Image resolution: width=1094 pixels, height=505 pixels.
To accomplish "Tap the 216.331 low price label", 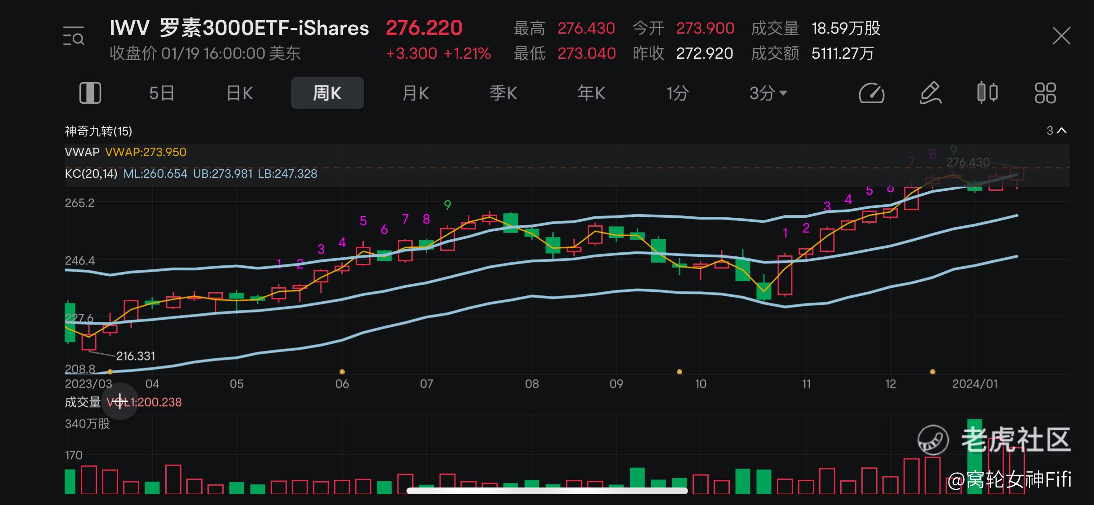I will [x=136, y=356].
